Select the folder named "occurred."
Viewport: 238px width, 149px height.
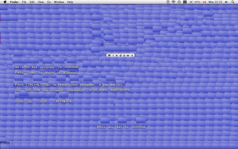[47, 67]
